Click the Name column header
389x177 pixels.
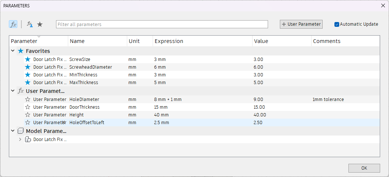click(x=97, y=41)
